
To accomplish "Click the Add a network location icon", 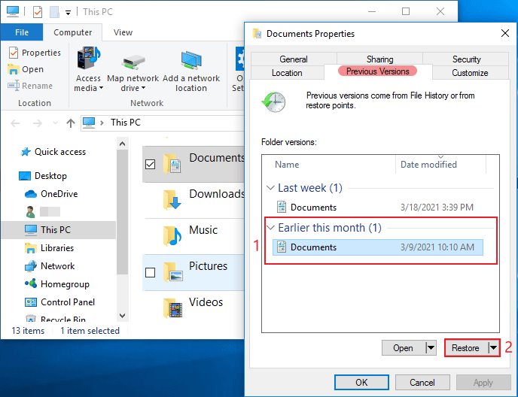I will pyautogui.click(x=191, y=60).
